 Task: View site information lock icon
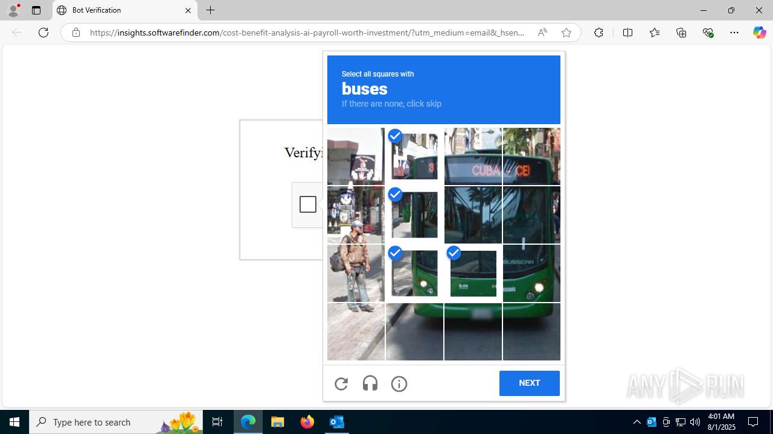[x=75, y=33]
